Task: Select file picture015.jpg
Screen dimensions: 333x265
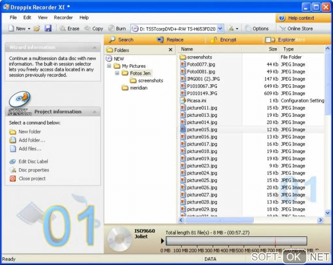Action: (x=199, y=130)
